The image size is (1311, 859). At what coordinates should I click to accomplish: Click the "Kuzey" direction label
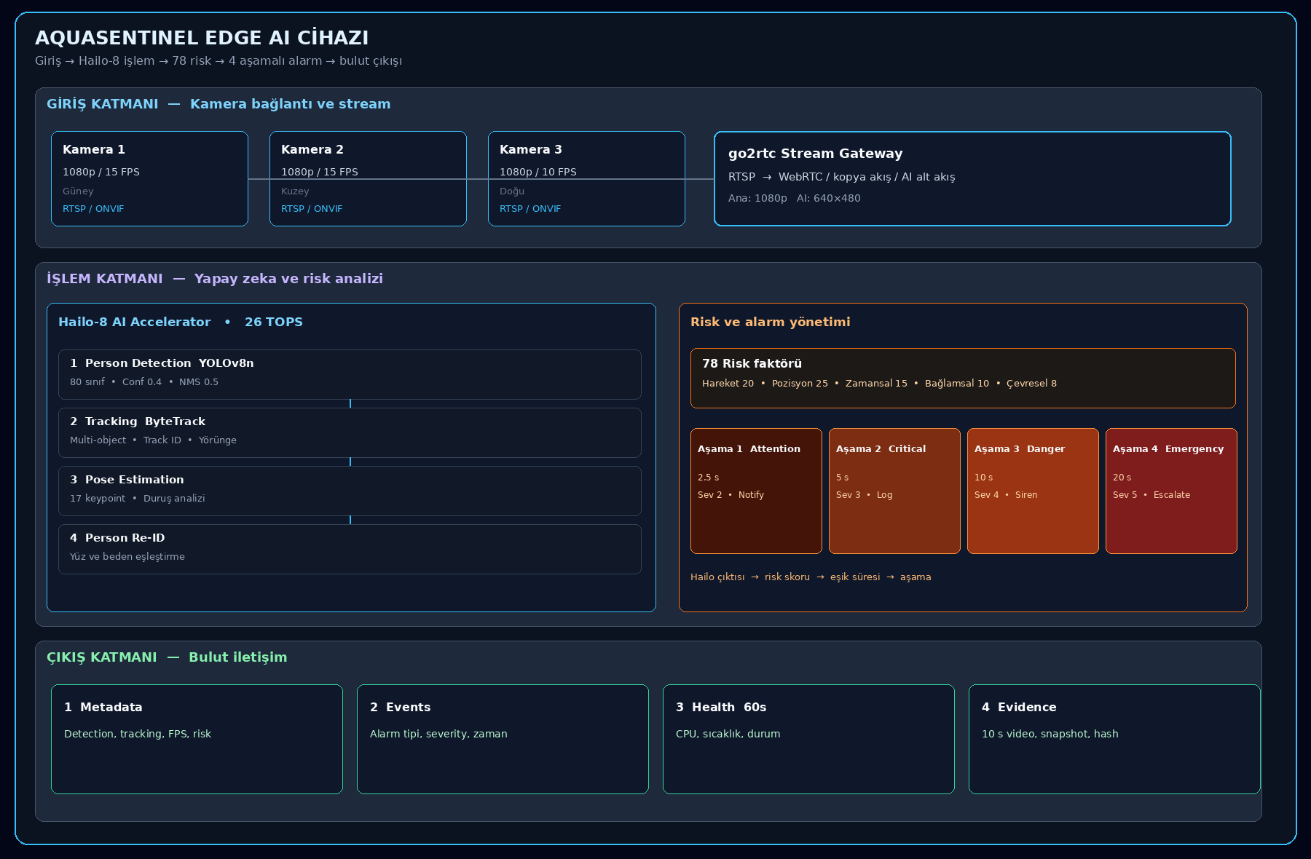pos(295,191)
